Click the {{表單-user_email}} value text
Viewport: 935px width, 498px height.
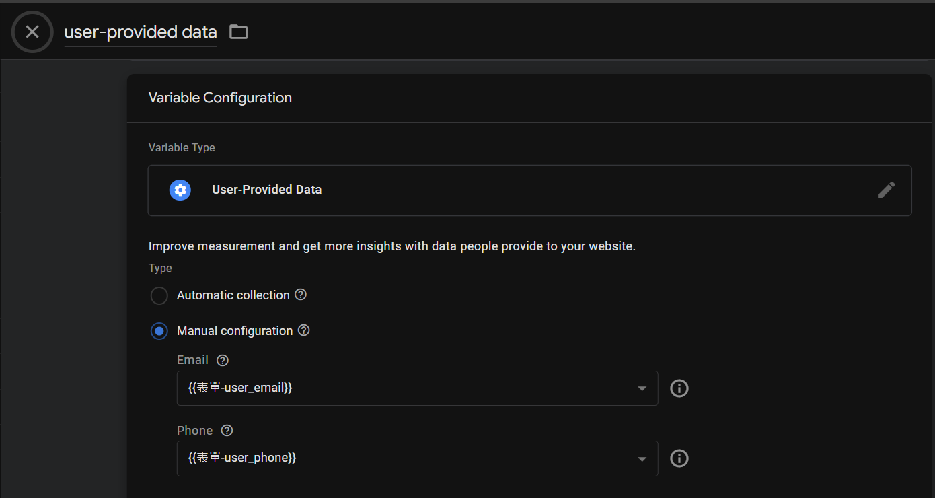(x=240, y=388)
